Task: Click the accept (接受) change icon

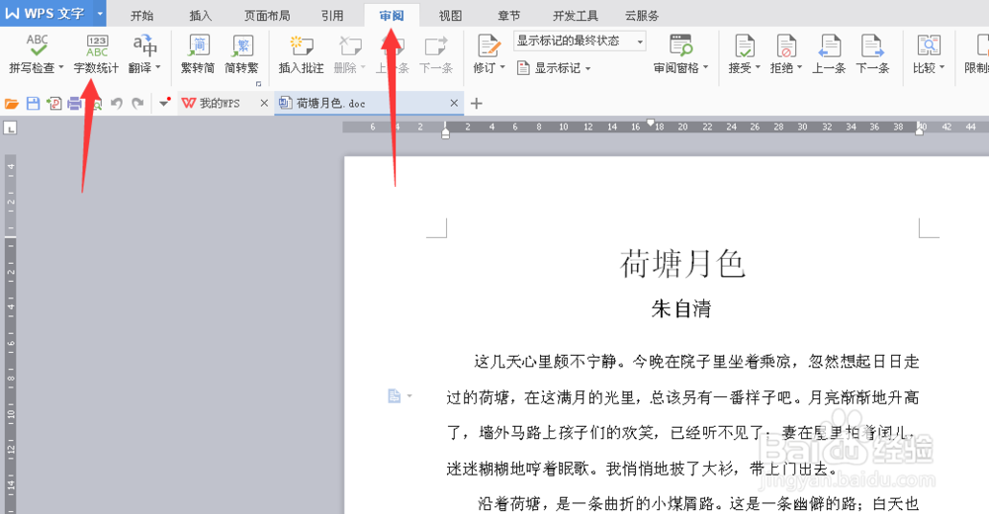Action: 745,45
